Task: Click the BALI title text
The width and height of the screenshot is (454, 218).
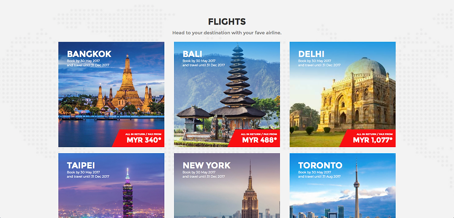Action: click(x=192, y=54)
